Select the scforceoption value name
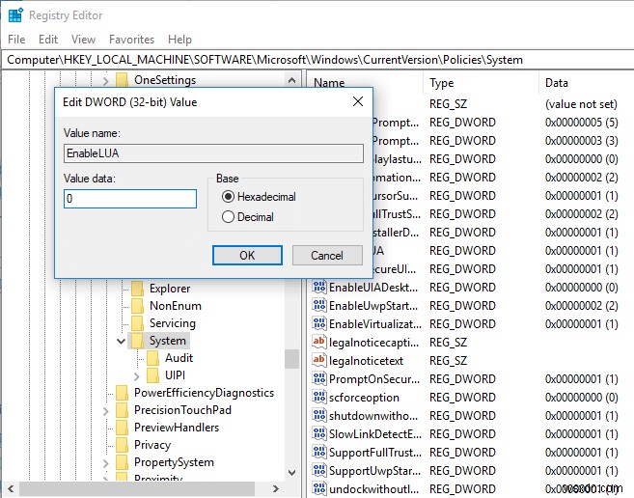The height and width of the screenshot is (498, 634). 364,398
